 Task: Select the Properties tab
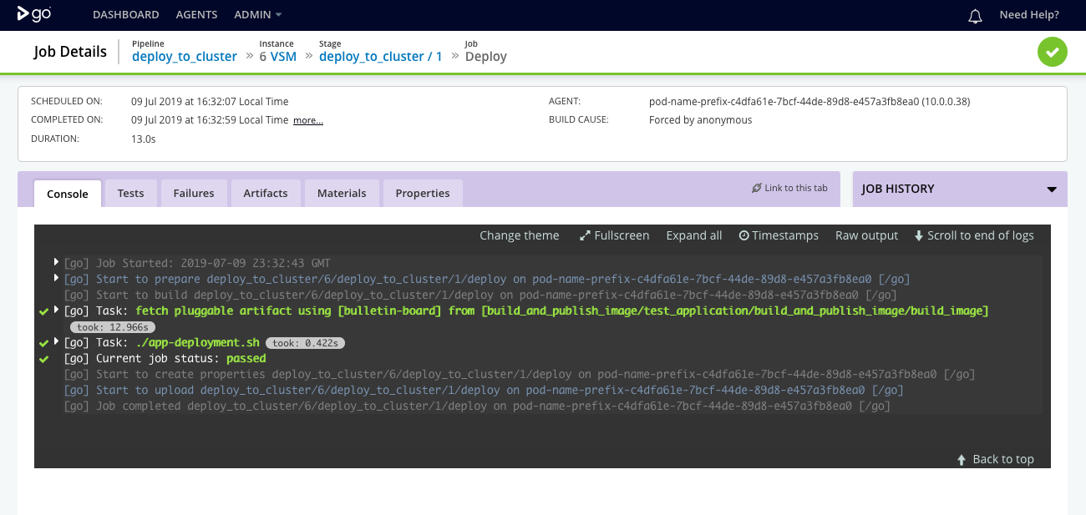[423, 193]
